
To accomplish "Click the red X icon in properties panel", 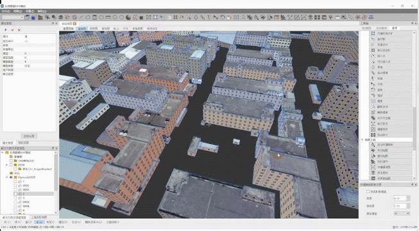I will pyautogui.click(x=19, y=30).
